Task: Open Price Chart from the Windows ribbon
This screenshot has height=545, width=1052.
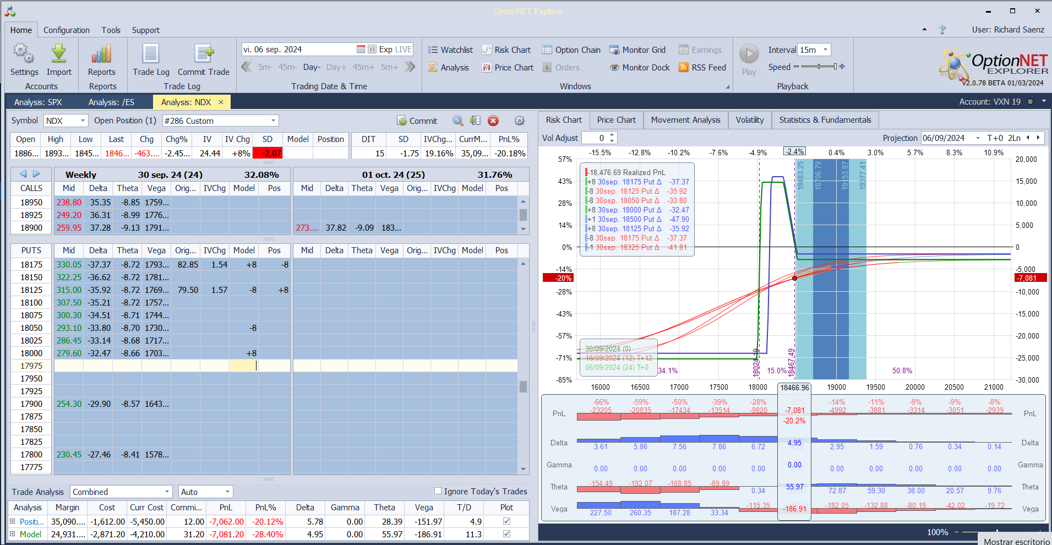Action: tap(508, 68)
